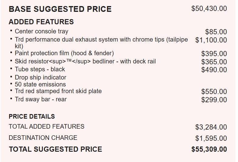238x162 pixels.
Task: Select Tube steps - black item
Action: (x=40, y=69)
